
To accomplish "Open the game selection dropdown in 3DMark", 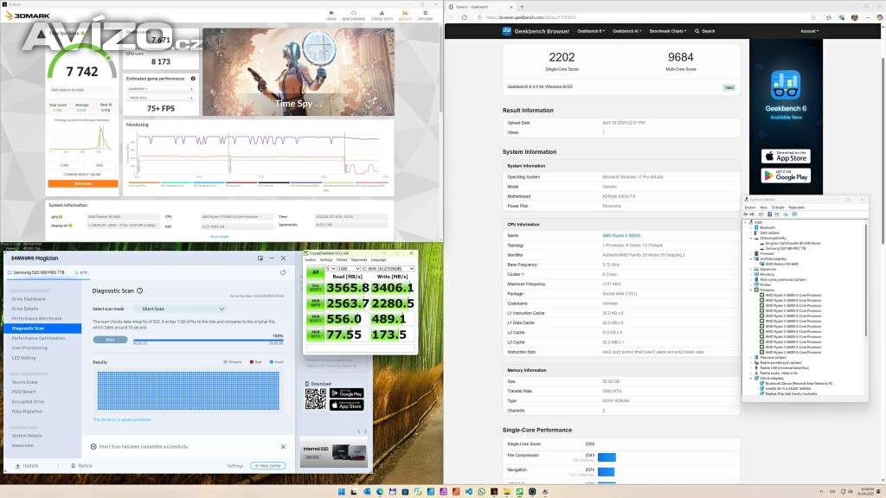I will (x=160, y=89).
